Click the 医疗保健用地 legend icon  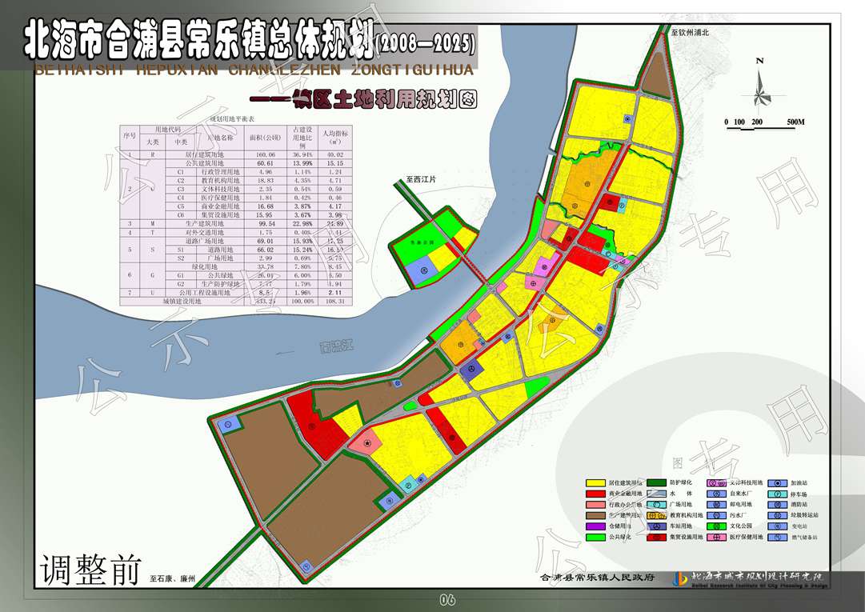pos(715,538)
